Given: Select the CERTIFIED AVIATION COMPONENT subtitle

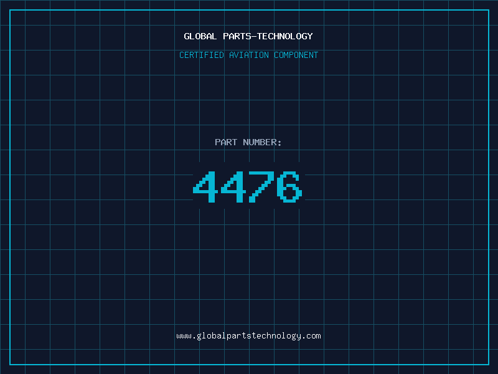Looking at the screenshot, I should click(248, 55).
